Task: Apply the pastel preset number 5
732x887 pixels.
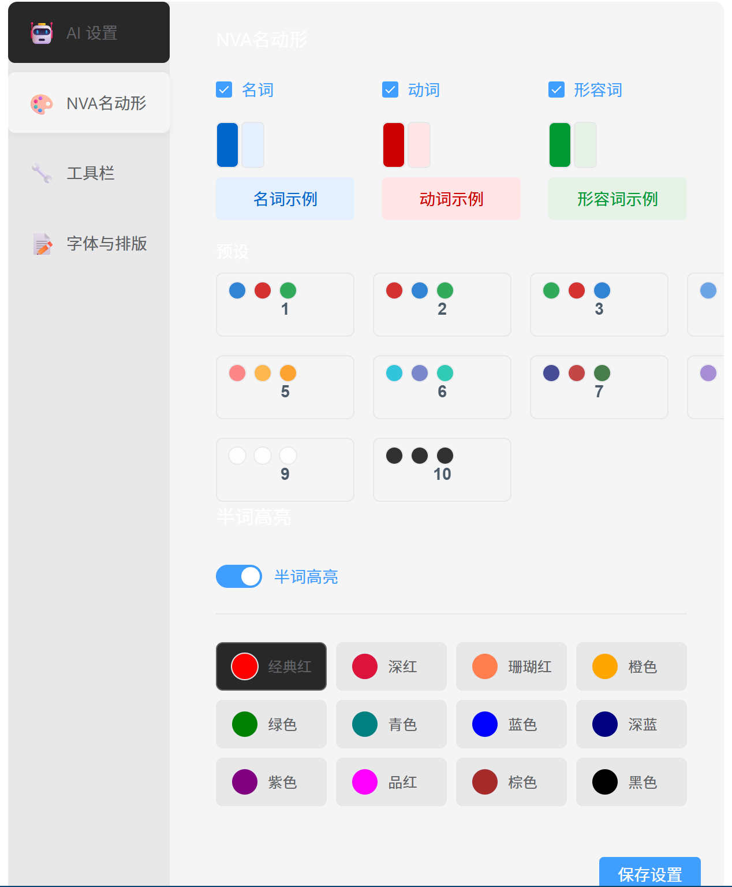Action: pyautogui.click(x=285, y=387)
